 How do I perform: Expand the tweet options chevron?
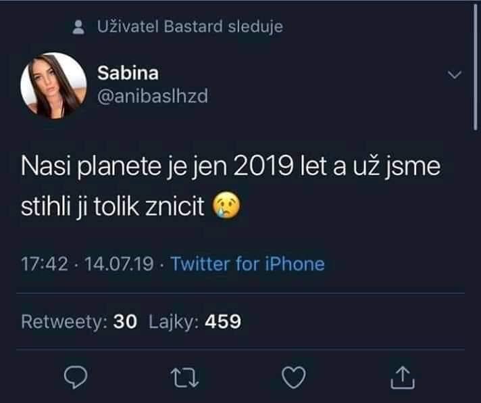[x=454, y=74]
